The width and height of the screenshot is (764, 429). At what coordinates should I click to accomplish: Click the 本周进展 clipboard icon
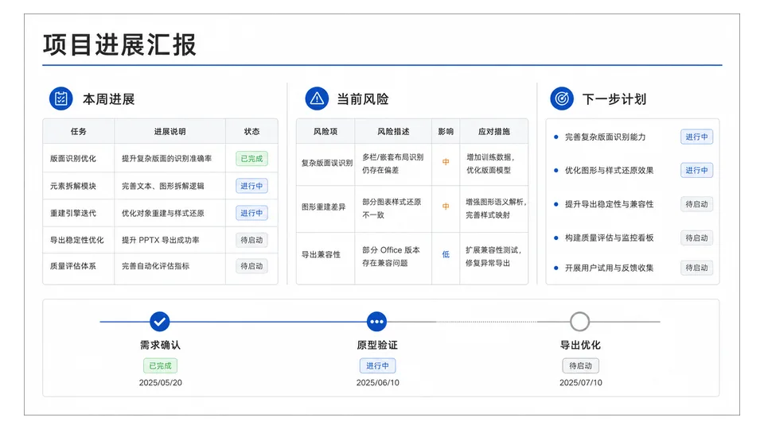(x=61, y=99)
